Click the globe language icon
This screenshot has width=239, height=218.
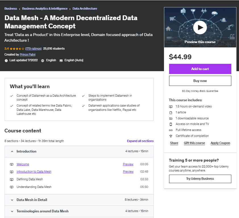[43, 60]
